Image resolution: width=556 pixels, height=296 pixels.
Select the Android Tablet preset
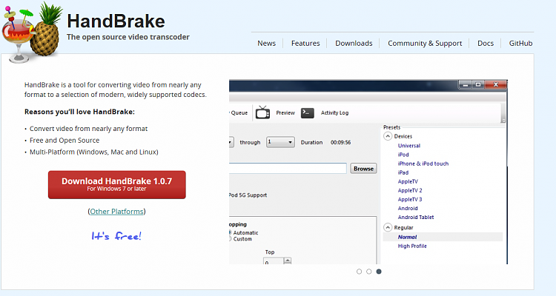416,217
